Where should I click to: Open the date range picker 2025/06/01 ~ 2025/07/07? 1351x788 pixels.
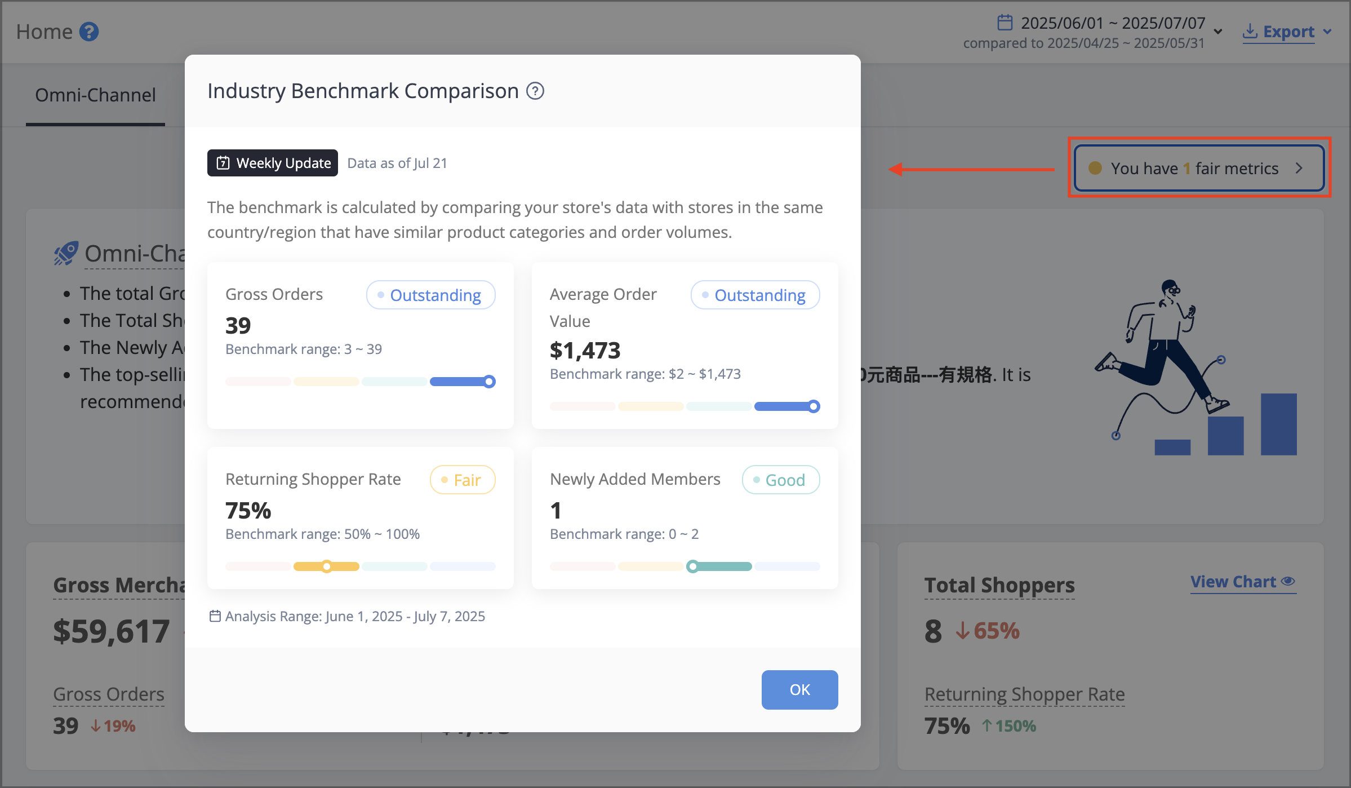pyautogui.click(x=1113, y=23)
